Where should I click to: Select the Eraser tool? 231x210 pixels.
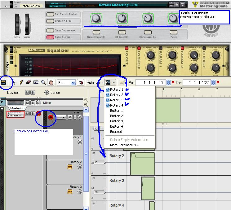(x=29, y=83)
